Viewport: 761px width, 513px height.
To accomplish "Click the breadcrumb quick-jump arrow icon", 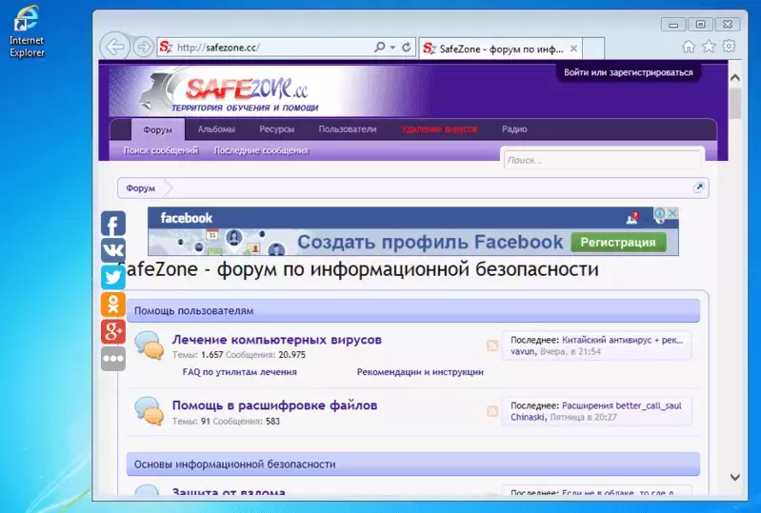I will pos(698,187).
